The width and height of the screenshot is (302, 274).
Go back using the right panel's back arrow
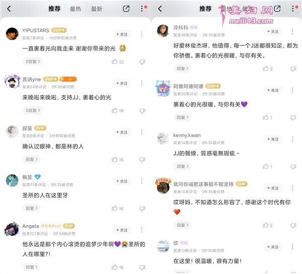160,9
